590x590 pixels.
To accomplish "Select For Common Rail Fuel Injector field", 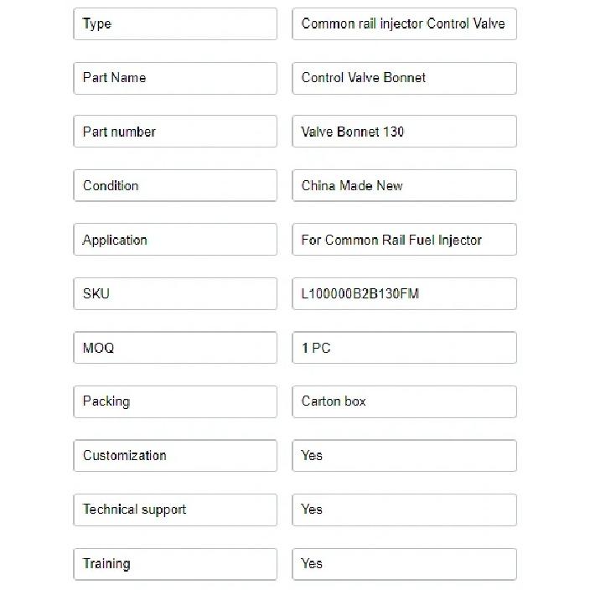I will [405, 240].
